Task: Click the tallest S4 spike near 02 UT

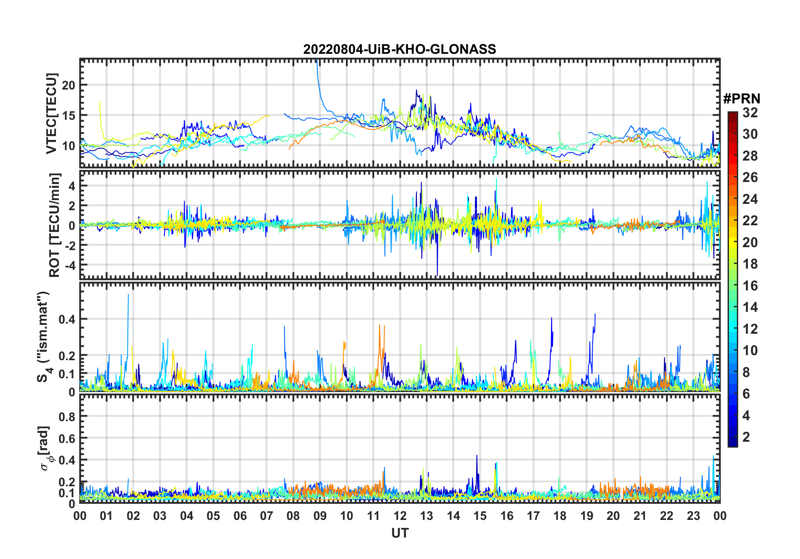Action: click(128, 295)
